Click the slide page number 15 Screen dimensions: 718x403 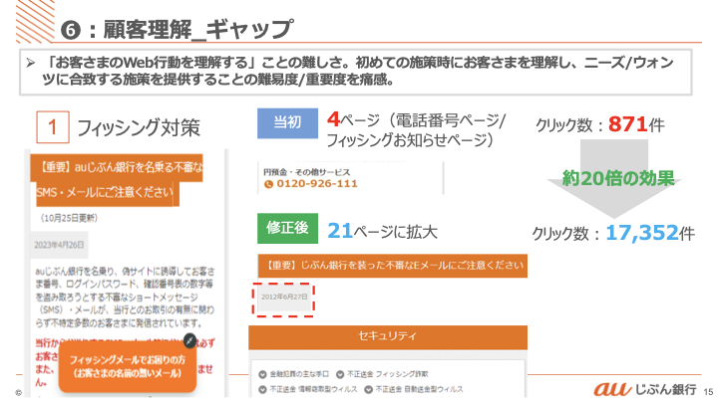pos(708,392)
